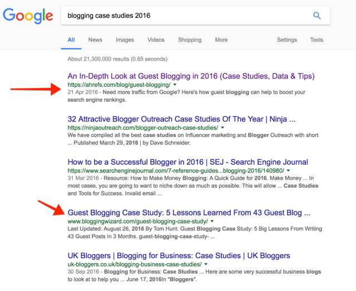Expand dropdown arrow beside ahrefs.com URL
Screen dimensions: 356x291
coord(175,85)
